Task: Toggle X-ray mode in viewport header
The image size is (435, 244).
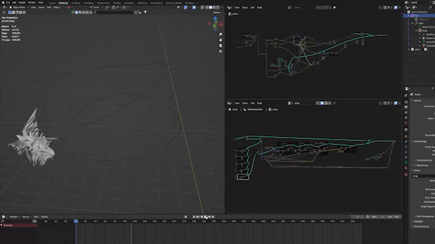Action: pos(203,7)
